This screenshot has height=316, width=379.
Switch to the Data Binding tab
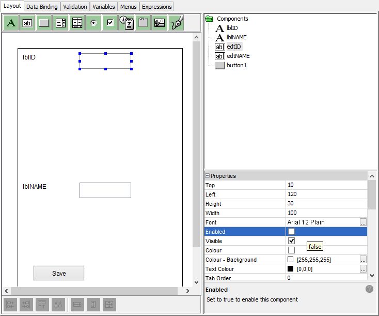coord(42,7)
